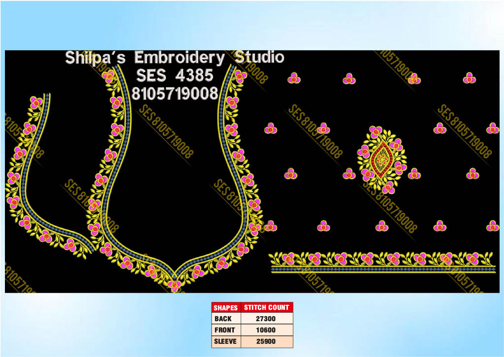Click the horizontal floral border strip design
Viewport: 504px width, 357px height.
coord(382,262)
